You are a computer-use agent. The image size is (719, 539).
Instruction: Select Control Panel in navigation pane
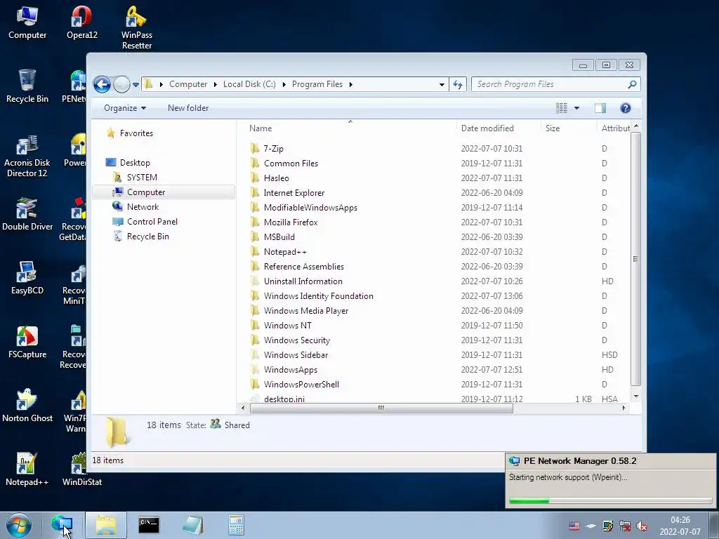click(152, 222)
